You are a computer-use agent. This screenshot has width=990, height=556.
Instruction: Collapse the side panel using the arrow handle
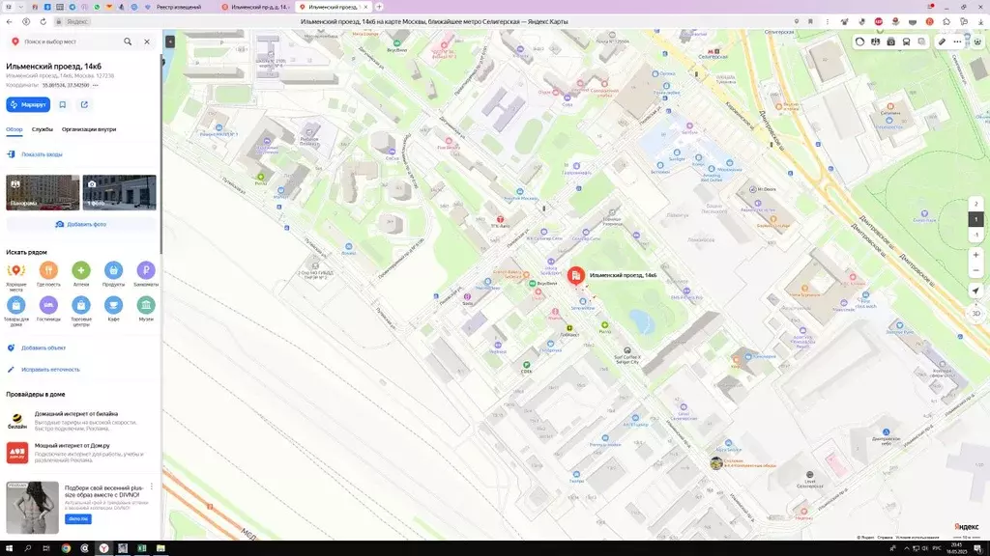coord(170,42)
